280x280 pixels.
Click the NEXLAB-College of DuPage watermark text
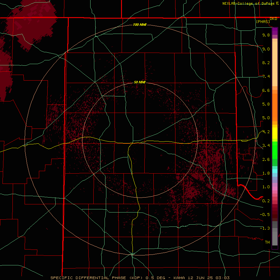[250, 3]
